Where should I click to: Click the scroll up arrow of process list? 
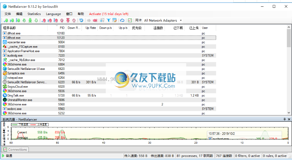(289, 27)
